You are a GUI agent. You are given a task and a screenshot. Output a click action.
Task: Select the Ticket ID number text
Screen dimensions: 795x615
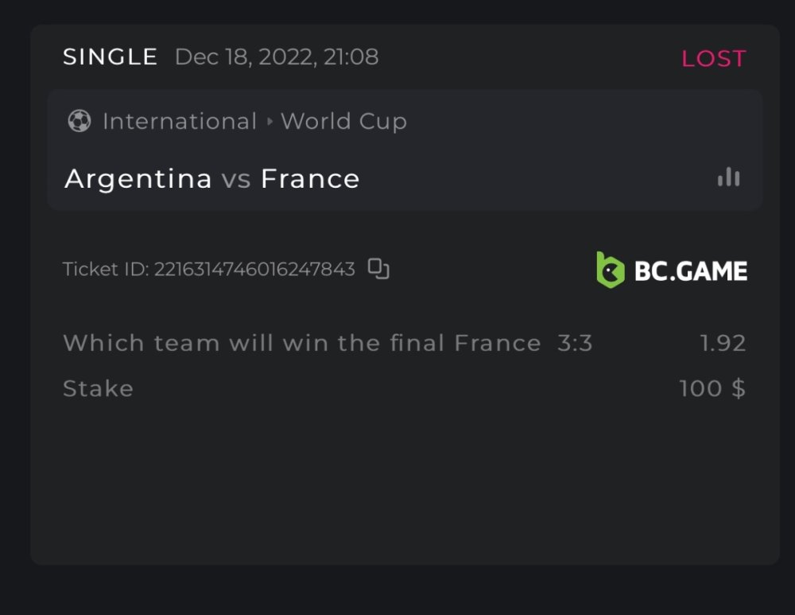click(254, 269)
